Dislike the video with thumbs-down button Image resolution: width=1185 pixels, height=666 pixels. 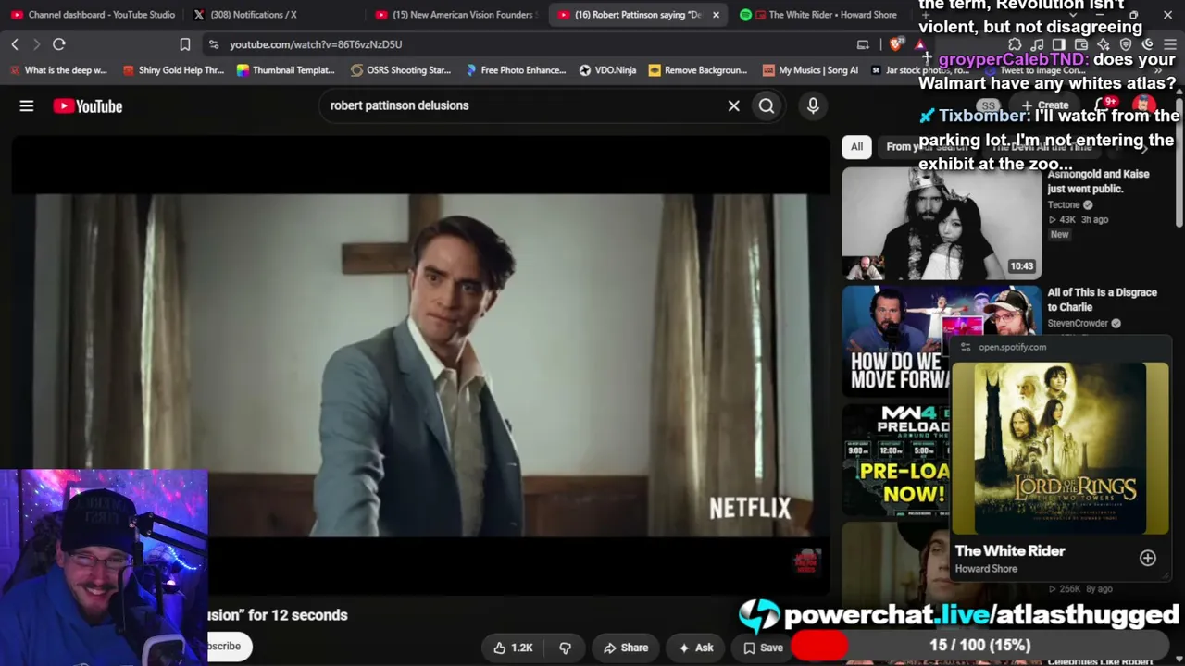[565, 647]
